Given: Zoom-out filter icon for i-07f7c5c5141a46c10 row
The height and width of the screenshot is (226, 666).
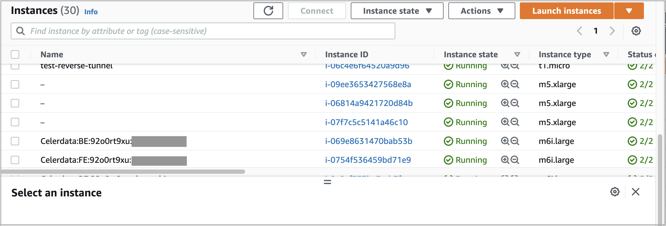Looking at the screenshot, I should click(515, 122).
